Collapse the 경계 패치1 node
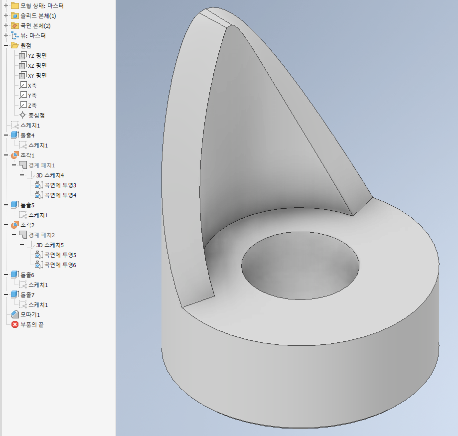458x436 pixels. [14, 165]
